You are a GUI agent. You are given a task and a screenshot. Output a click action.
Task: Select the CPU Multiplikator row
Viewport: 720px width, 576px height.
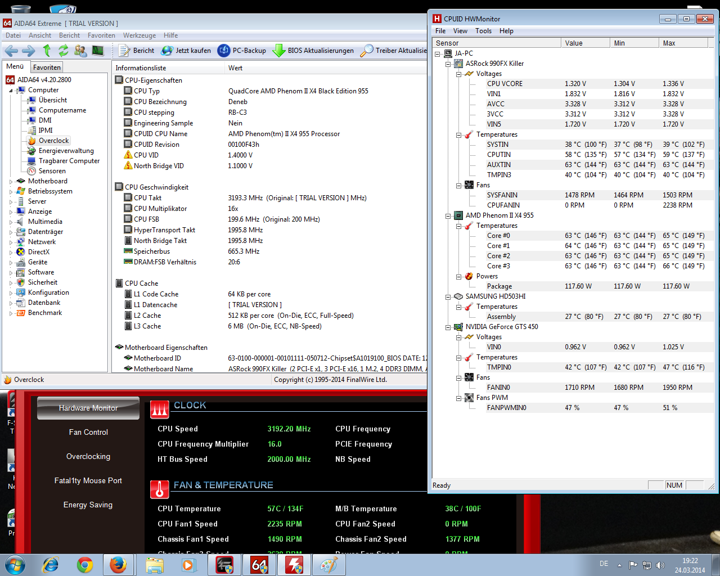click(270, 209)
